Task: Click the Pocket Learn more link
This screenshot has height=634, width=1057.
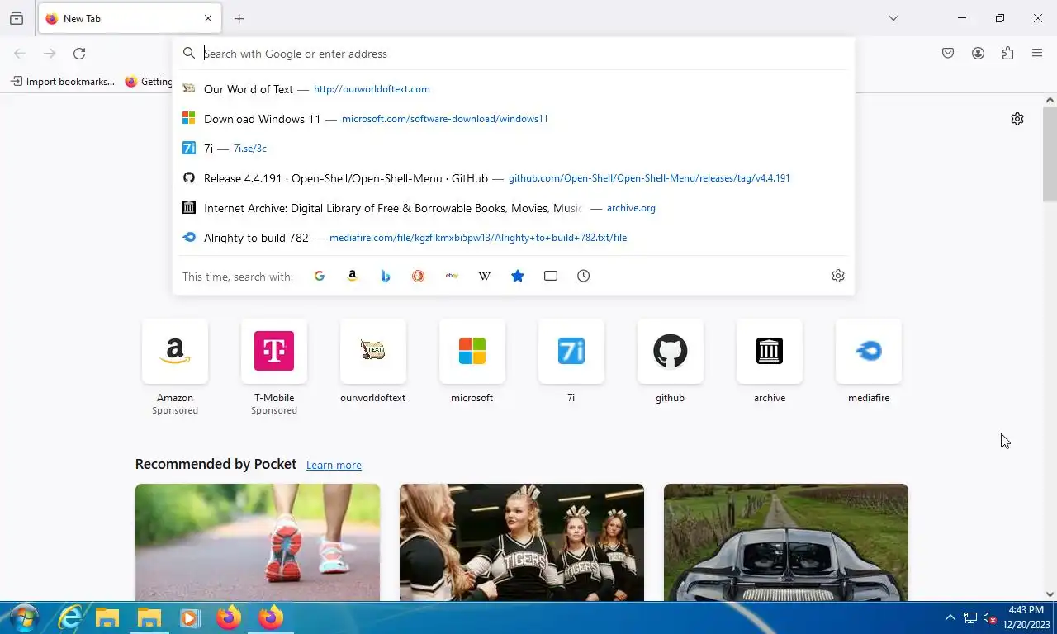Action: click(334, 466)
